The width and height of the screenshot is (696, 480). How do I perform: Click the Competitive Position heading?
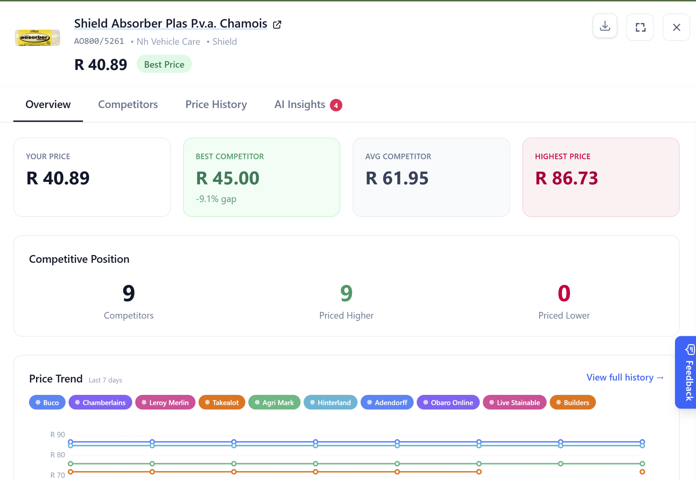tap(79, 259)
